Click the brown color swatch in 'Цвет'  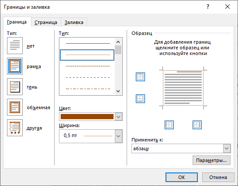(x=87, y=117)
